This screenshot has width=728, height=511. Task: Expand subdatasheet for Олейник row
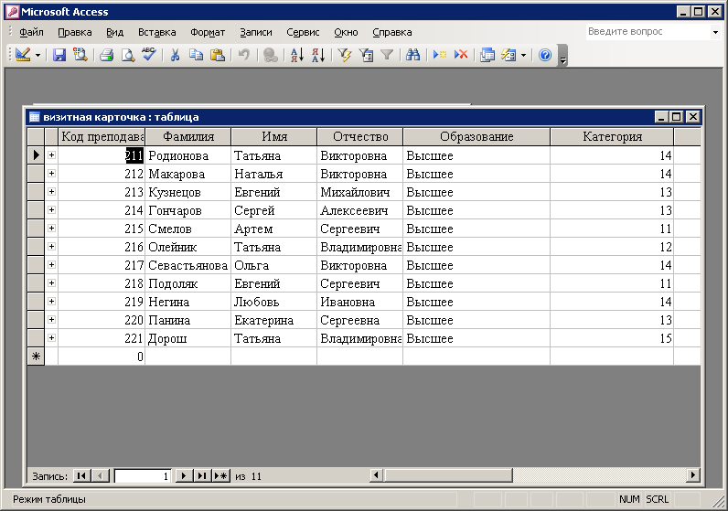(x=51, y=247)
